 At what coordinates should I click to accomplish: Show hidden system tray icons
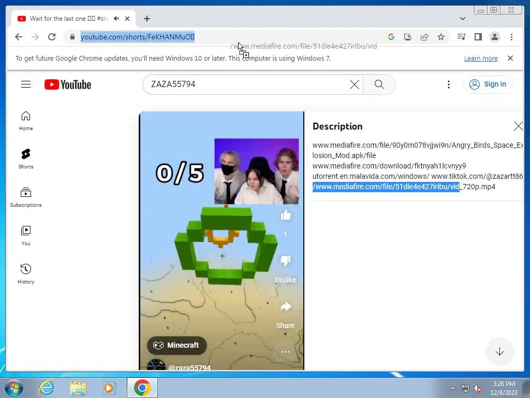coord(452,388)
